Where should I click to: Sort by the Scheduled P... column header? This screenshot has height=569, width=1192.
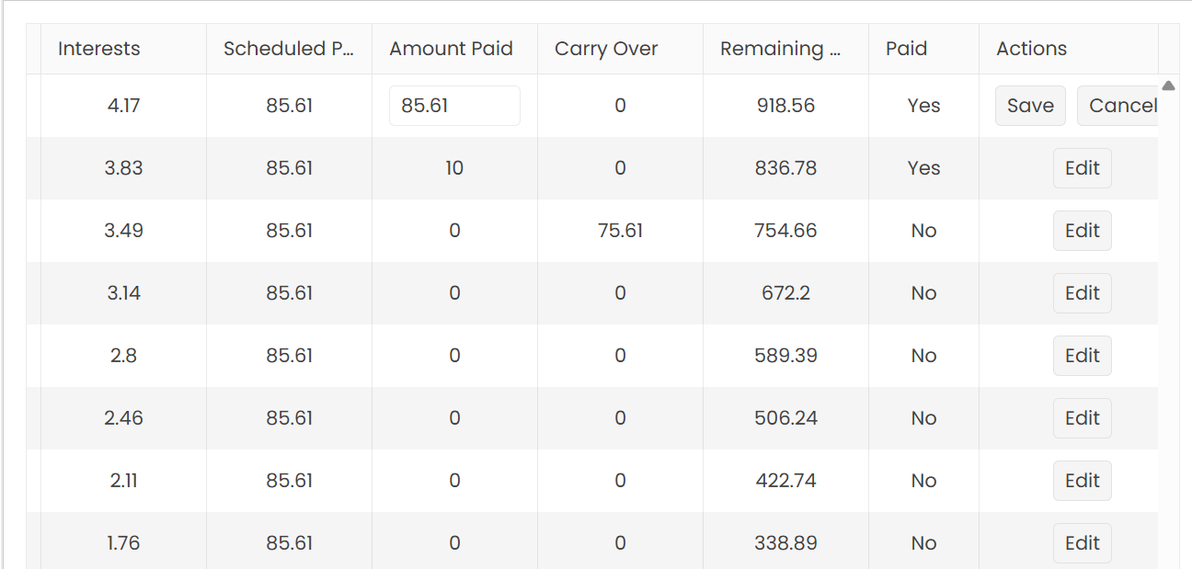point(289,49)
